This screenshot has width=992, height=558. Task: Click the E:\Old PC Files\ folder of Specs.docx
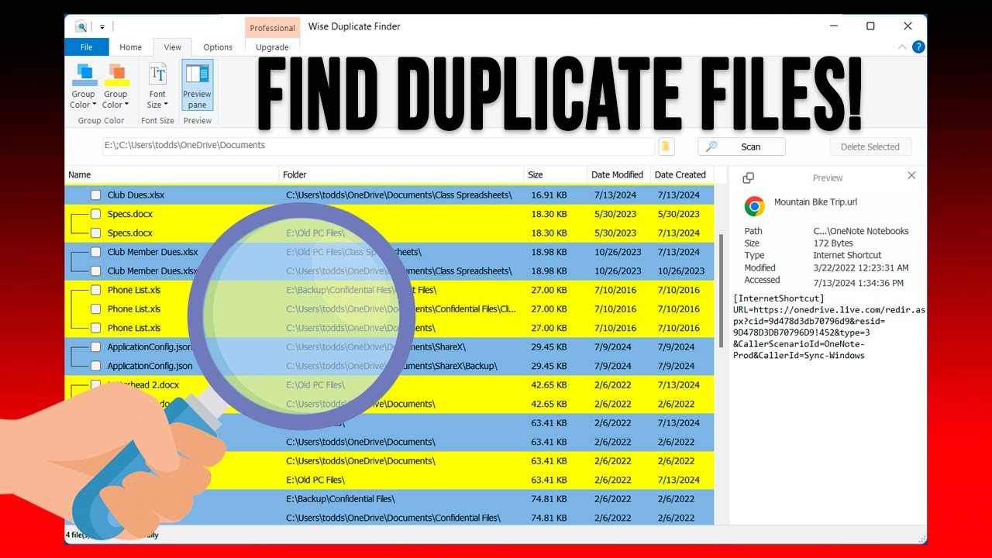(x=315, y=233)
